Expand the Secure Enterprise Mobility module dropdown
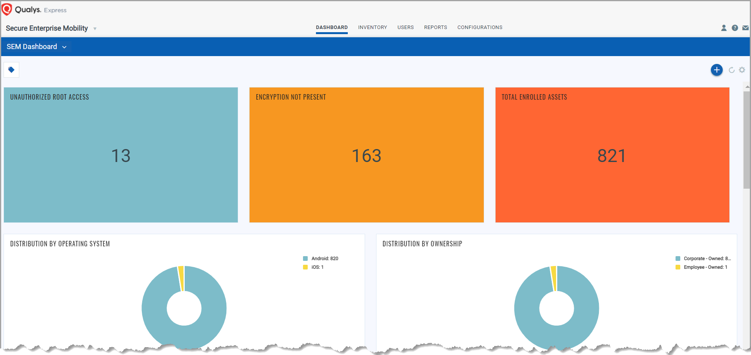The width and height of the screenshot is (751, 355). [x=95, y=29]
